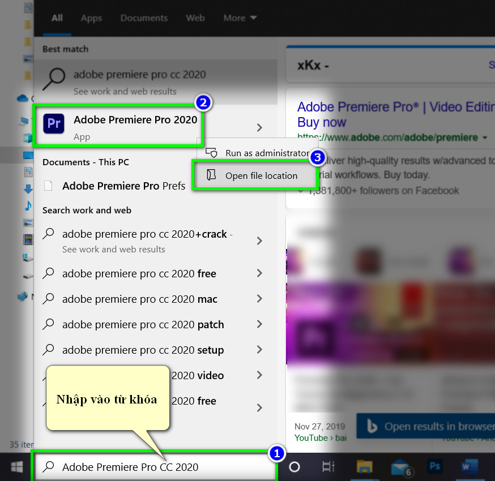Select the Videos film icon in File Explorer sidebar
This screenshot has height=481, width=495.
coord(28,240)
